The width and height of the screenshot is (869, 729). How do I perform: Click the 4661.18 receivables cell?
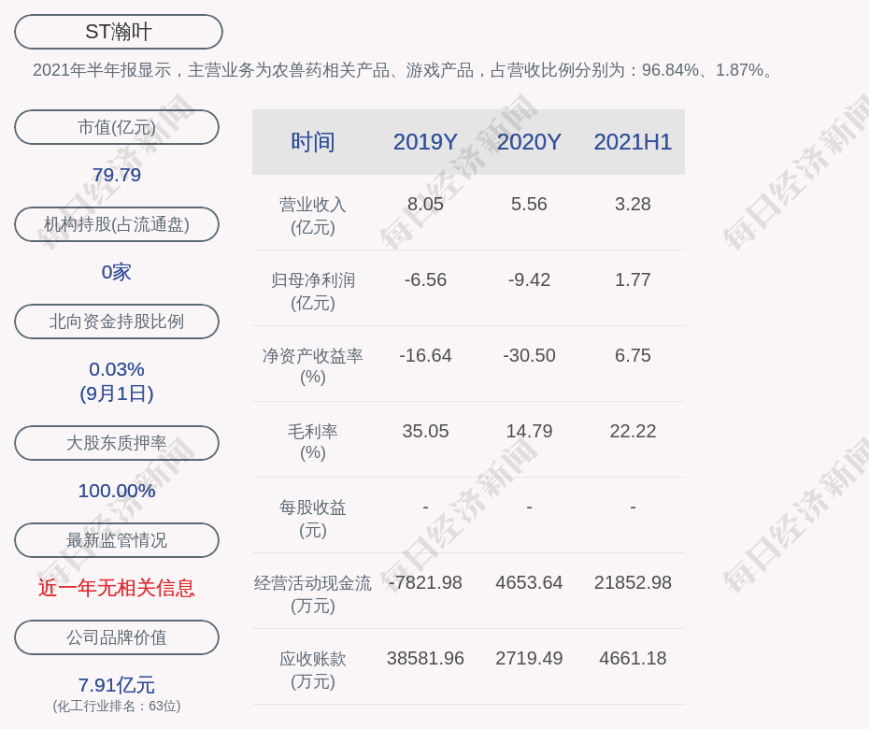point(633,659)
